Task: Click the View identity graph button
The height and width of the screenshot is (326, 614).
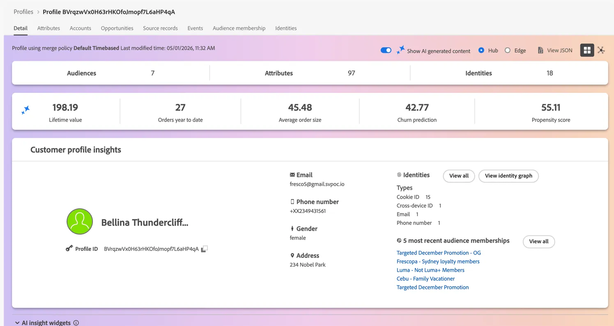Action: [x=508, y=176]
